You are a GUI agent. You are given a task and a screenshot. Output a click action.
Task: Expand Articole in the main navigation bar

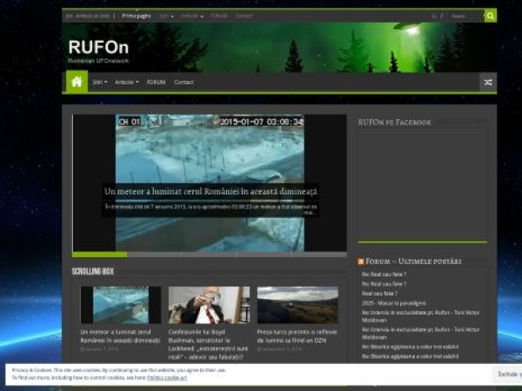coord(127,83)
